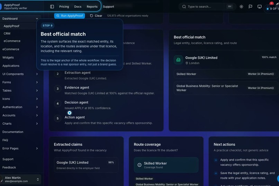The image size is (279, 186).
Task: Click step 4 number circle for Decision agent
Action: click(x=57, y=104)
